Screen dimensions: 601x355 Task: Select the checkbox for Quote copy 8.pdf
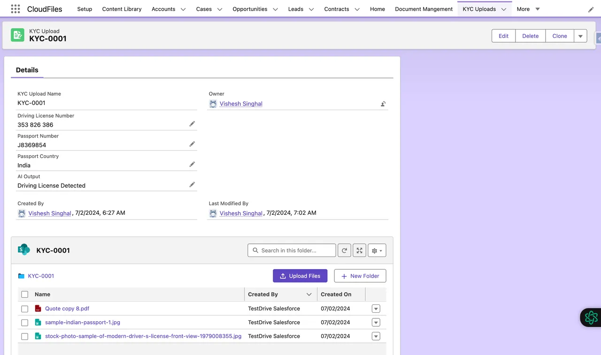tap(24, 309)
